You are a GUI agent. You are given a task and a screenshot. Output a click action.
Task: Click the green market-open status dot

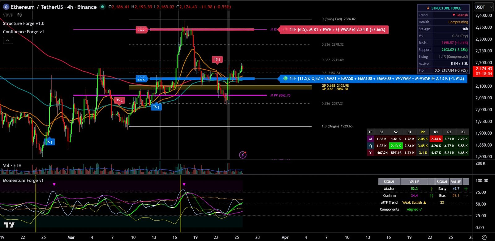(102, 6)
